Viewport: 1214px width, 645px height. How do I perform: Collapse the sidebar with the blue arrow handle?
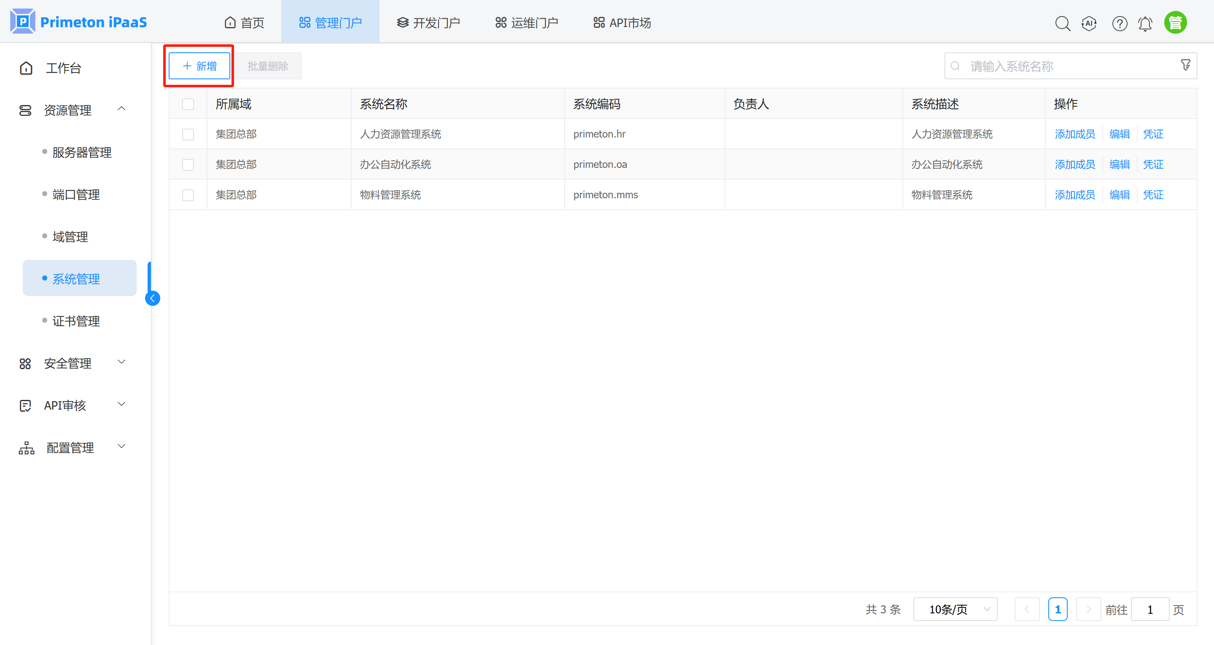(153, 298)
